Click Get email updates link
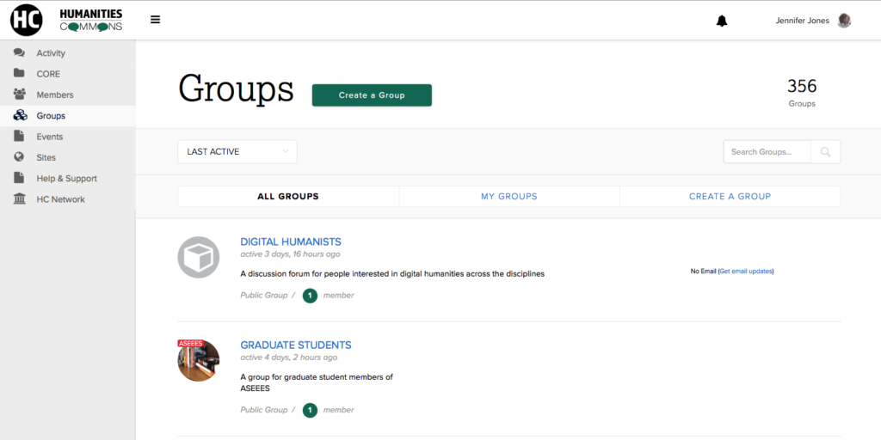 [x=746, y=272]
